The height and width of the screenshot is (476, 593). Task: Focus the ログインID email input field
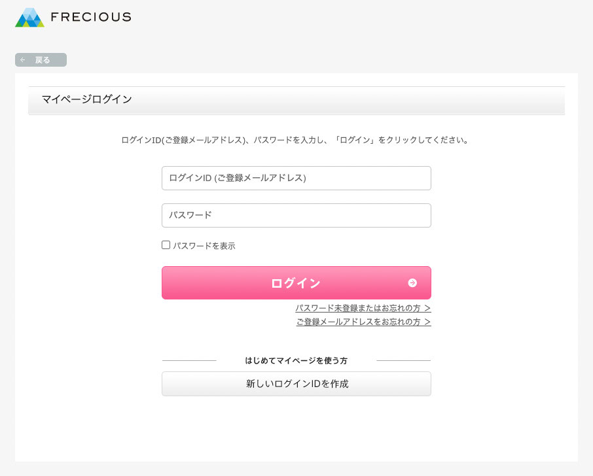coord(296,178)
